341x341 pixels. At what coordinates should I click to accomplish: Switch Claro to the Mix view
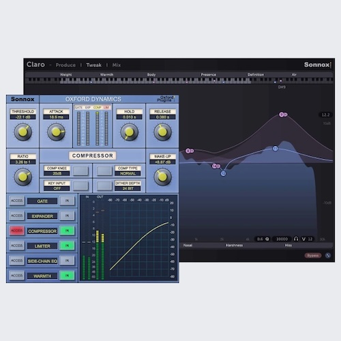[117, 65]
